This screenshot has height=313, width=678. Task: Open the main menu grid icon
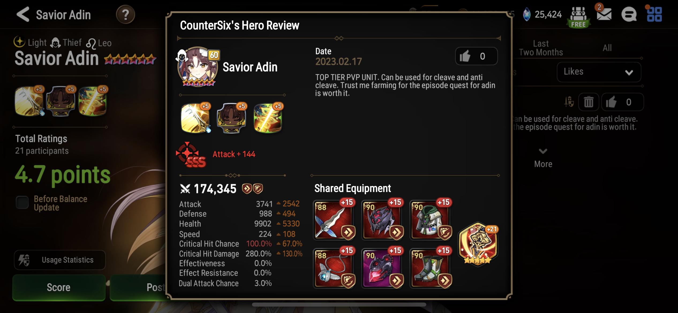tap(654, 14)
